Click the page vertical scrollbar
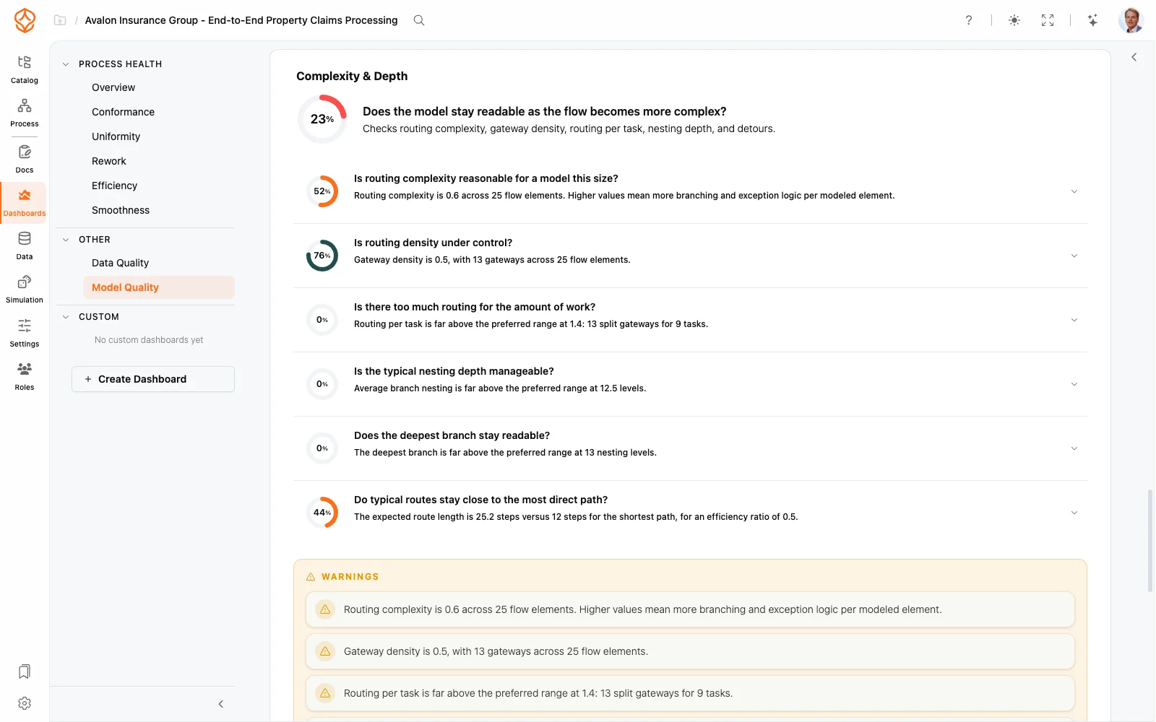This screenshot has width=1156, height=722. click(x=1150, y=541)
